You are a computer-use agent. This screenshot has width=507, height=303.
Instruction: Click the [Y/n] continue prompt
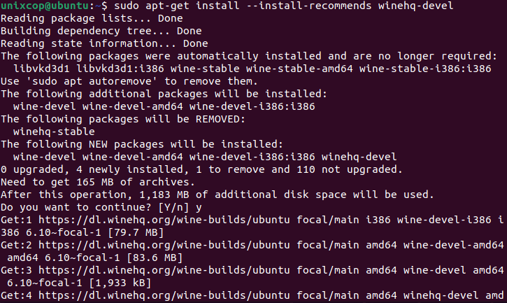(x=173, y=207)
